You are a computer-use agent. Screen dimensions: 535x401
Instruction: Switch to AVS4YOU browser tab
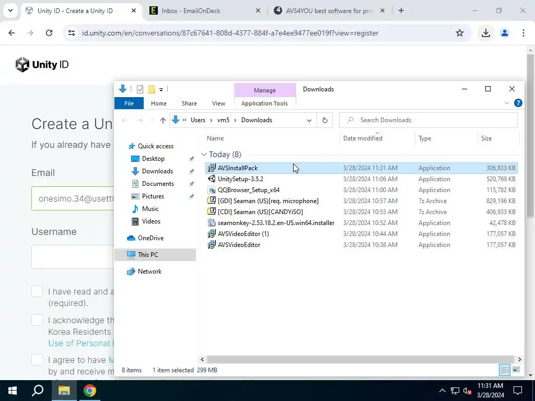(x=329, y=11)
